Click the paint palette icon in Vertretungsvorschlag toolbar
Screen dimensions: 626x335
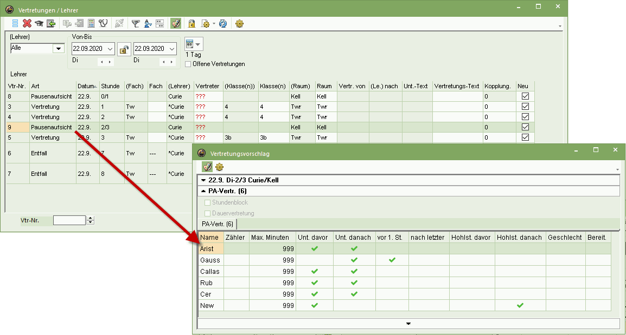(207, 167)
